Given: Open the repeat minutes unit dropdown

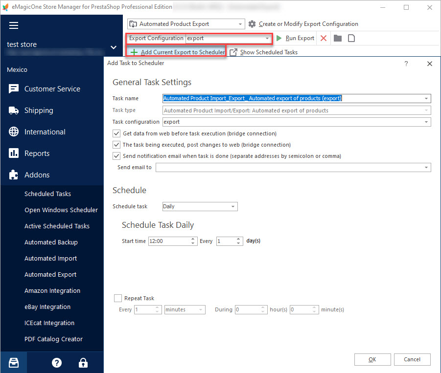Looking at the screenshot, I should pyautogui.click(x=201, y=309).
